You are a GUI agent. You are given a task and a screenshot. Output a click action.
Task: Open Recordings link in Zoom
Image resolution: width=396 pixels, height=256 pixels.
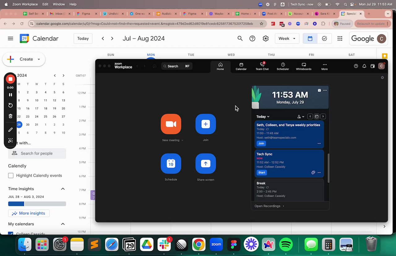(269, 206)
